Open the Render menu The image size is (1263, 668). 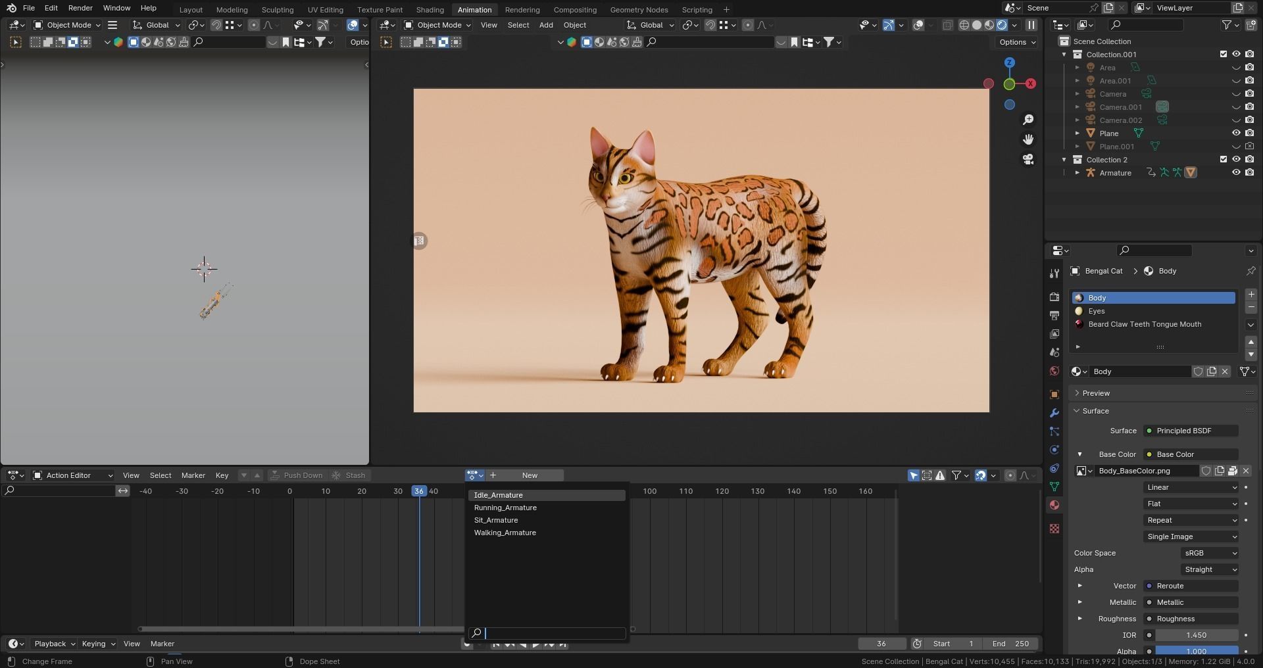(80, 8)
